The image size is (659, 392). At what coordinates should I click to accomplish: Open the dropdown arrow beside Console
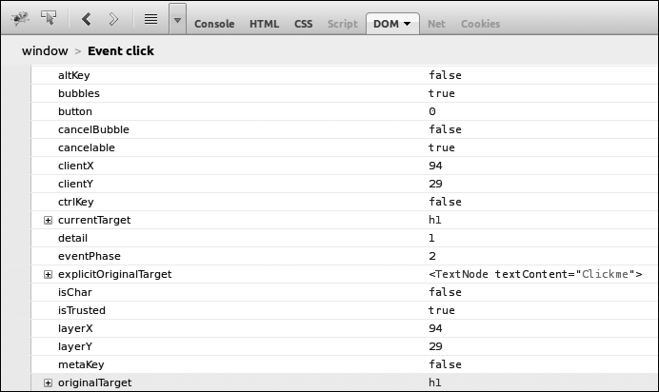pos(178,19)
